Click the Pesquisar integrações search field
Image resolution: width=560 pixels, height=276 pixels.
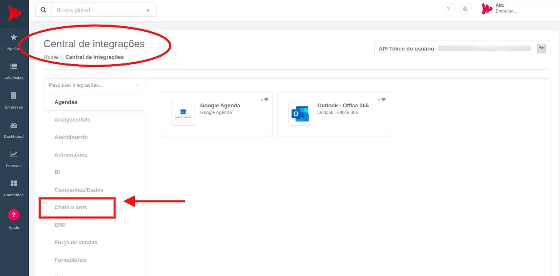click(x=90, y=85)
